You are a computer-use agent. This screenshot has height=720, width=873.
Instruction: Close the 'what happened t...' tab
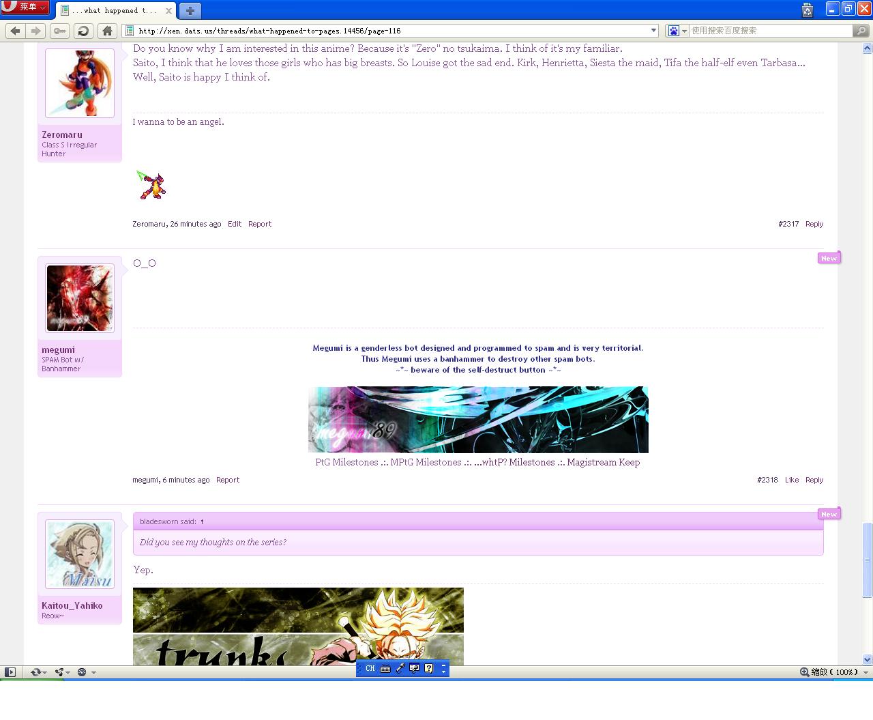click(x=168, y=11)
